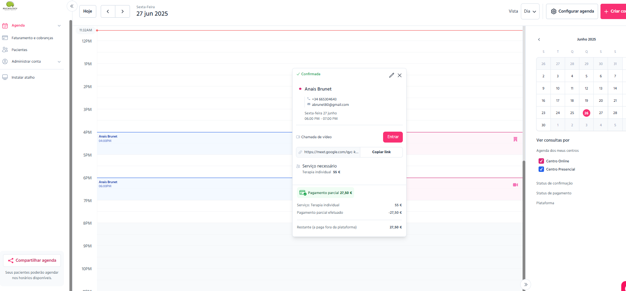Click the Psicology logo

pyautogui.click(x=10, y=6)
